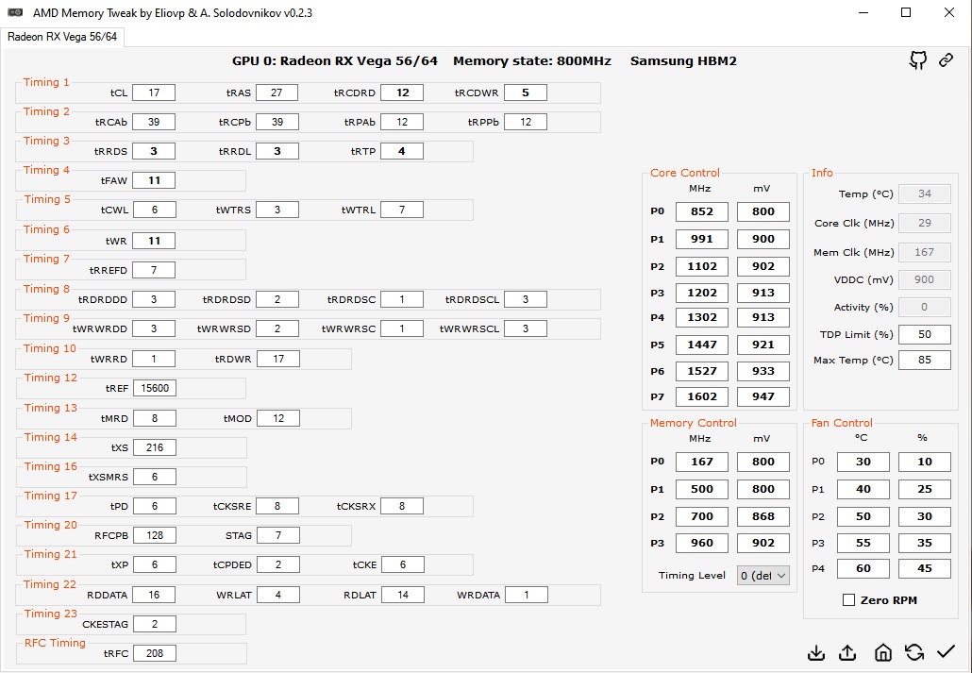
Task: Open the Timing Level dropdown
Action: (x=763, y=576)
